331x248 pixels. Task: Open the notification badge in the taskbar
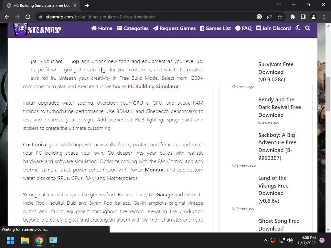pos(322,240)
